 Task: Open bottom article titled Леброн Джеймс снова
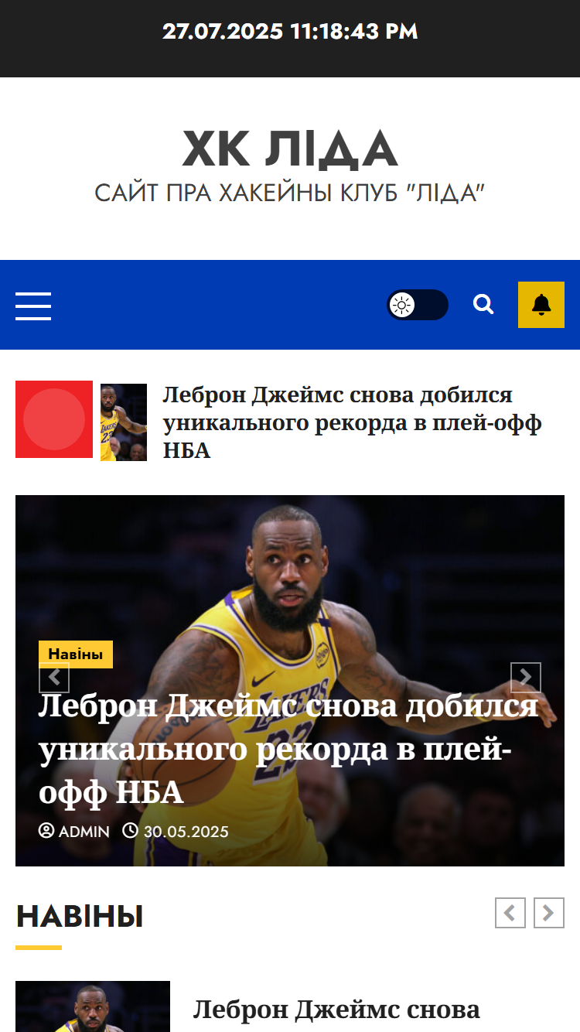coord(336,1010)
